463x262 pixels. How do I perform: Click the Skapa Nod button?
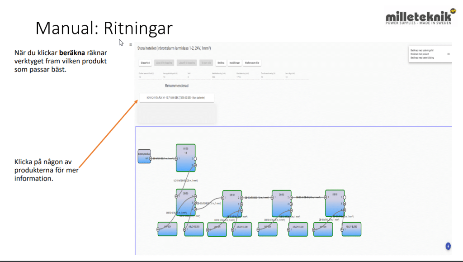coord(144,63)
